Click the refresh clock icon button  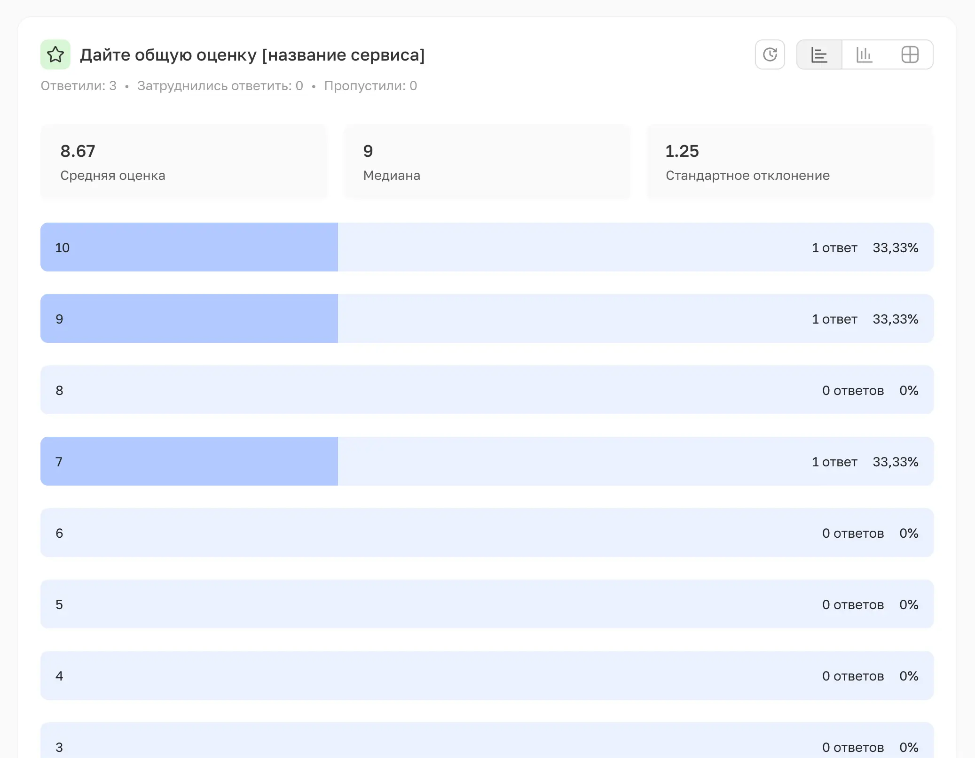[x=770, y=54]
